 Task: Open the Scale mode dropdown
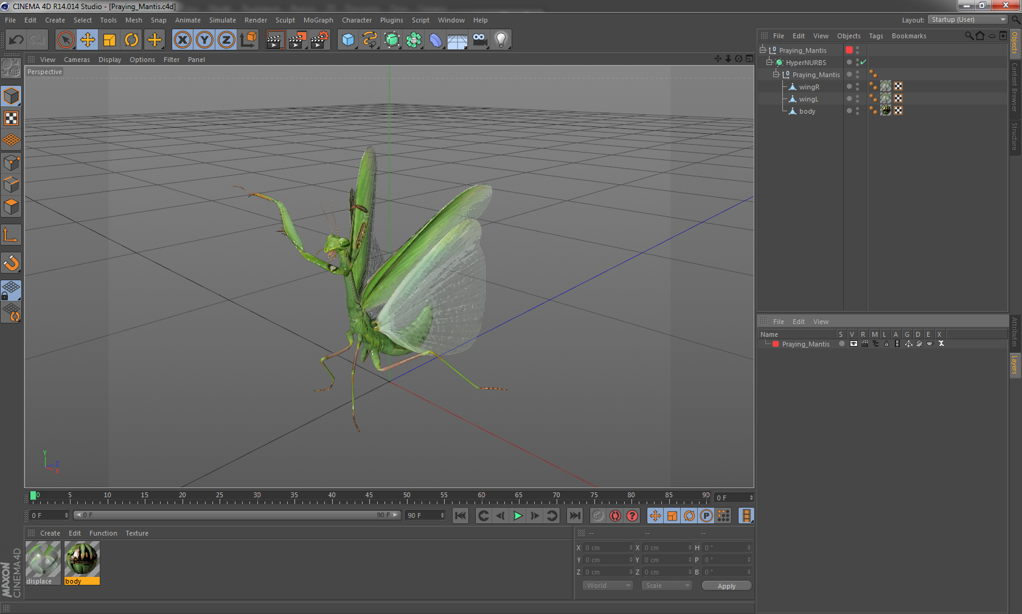coord(667,585)
